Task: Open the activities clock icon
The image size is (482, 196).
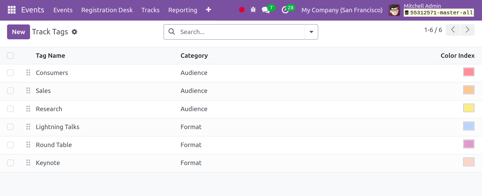Action: [x=285, y=10]
